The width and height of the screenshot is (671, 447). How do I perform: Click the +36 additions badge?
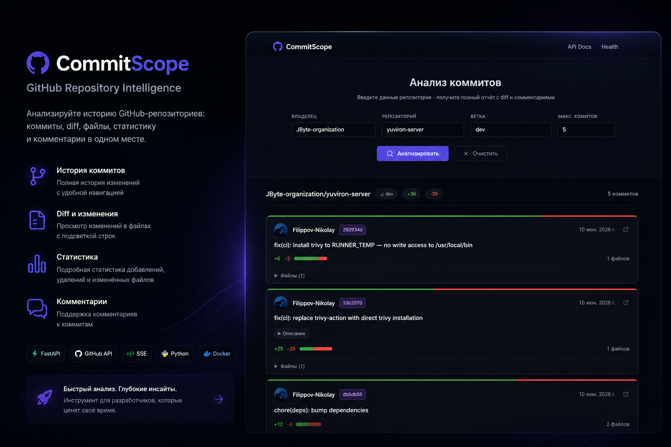click(x=412, y=194)
